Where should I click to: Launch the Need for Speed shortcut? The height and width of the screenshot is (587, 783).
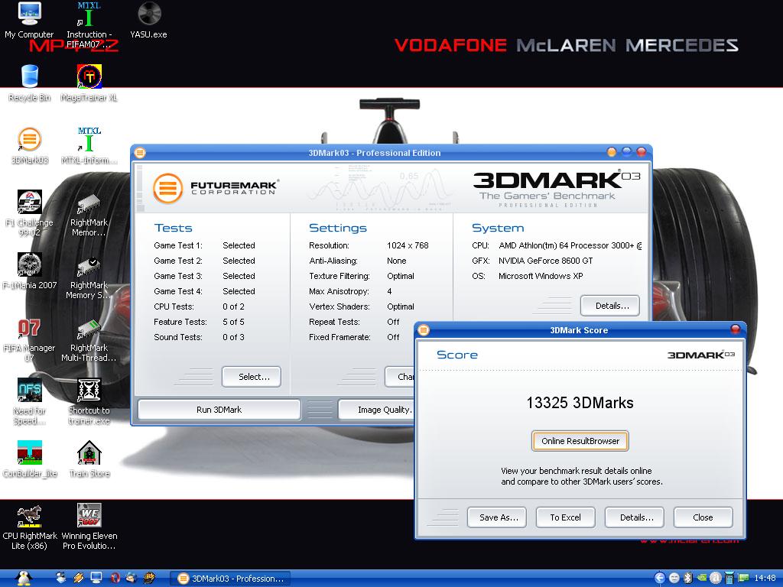click(30, 402)
